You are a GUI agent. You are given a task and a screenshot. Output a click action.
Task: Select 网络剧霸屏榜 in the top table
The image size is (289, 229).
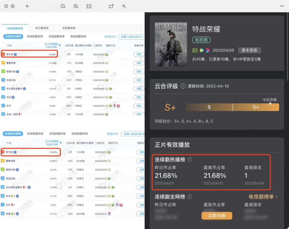click(78, 37)
